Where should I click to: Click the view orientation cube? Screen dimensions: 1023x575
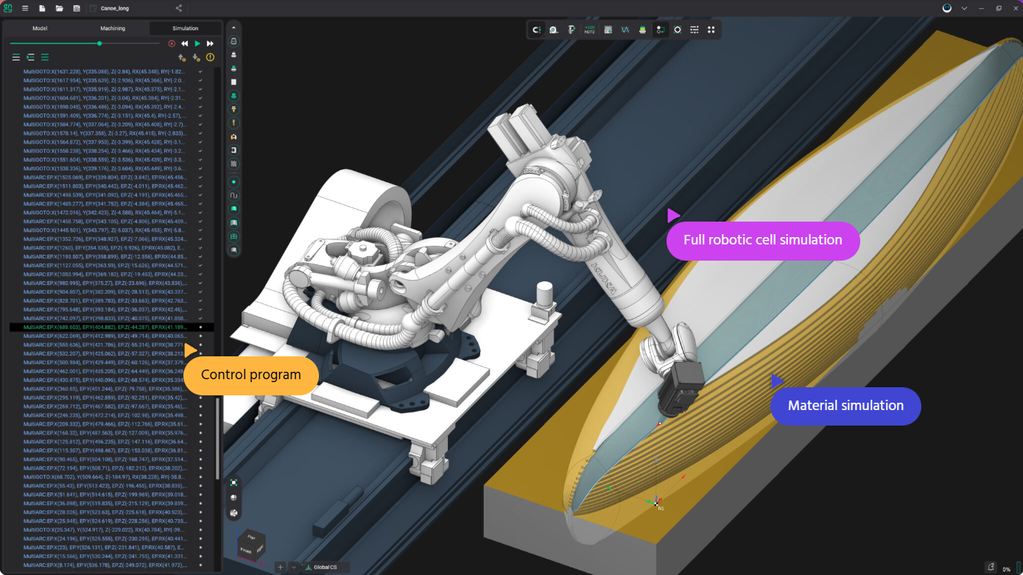(x=250, y=546)
